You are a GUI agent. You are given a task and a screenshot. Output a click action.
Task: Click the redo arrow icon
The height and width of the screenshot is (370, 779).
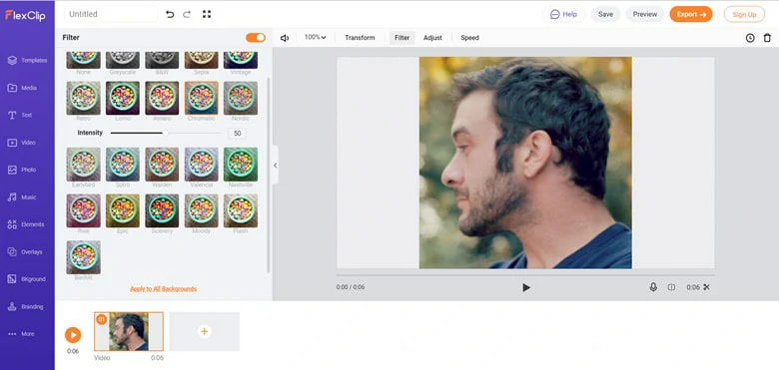pyautogui.click(x=187, y=14)
